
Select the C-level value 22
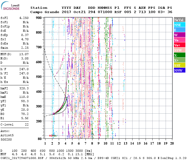[27, 125]
